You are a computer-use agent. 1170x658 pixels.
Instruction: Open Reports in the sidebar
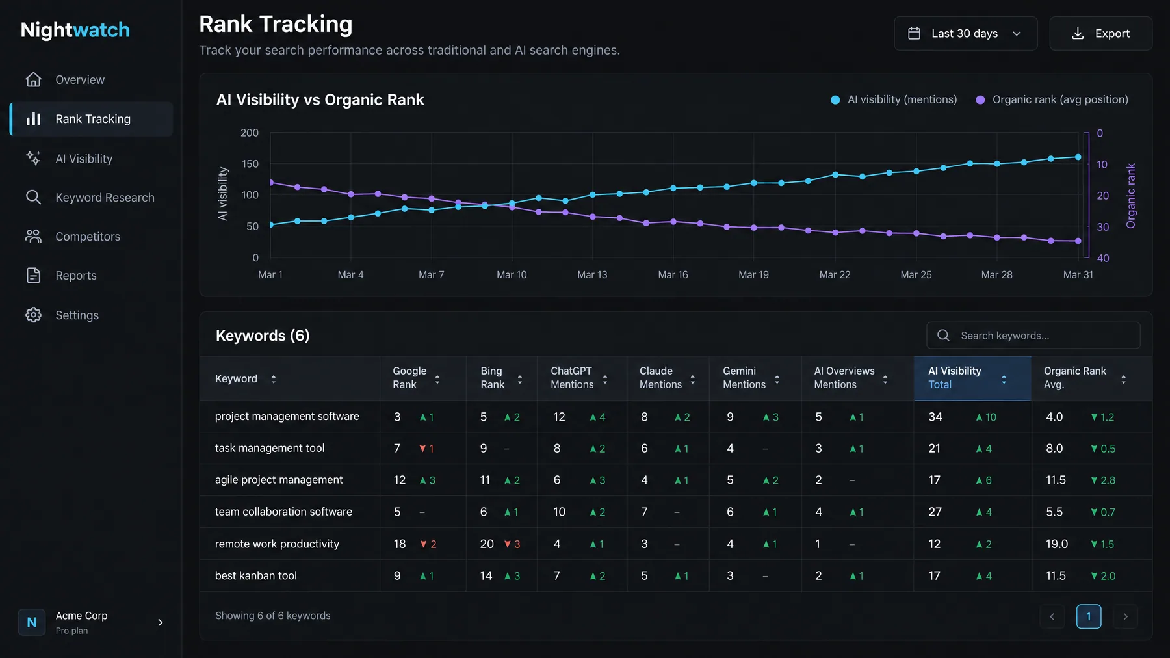coord(92,275)
